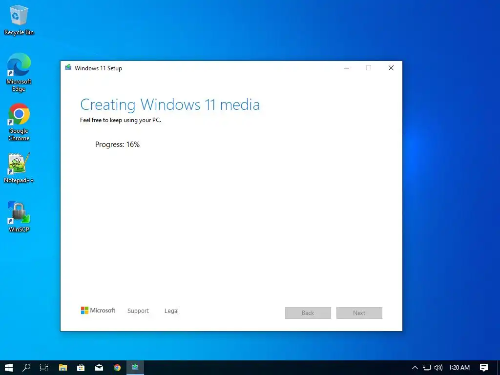Click the 'Creating Windows 11 media' heading
This screenshot has height=375, width=500.
click(170, 105)
